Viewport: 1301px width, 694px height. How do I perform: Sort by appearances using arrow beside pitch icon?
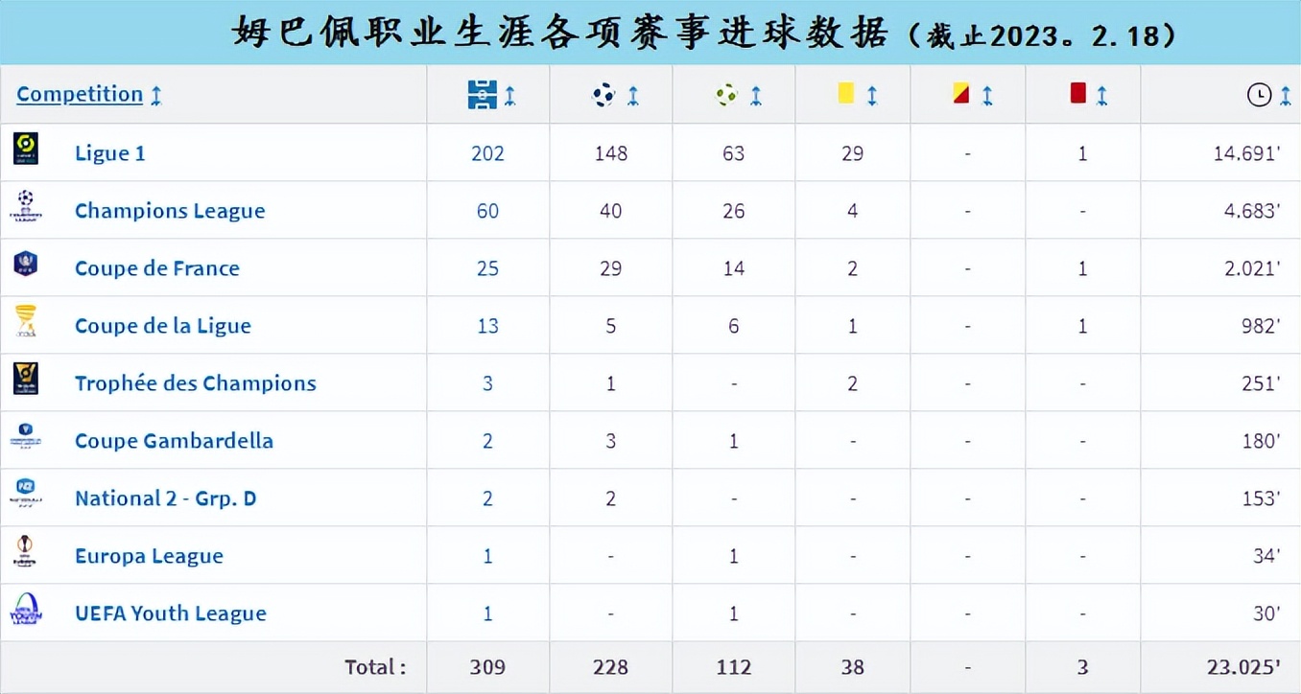click(x=510, y=95)
